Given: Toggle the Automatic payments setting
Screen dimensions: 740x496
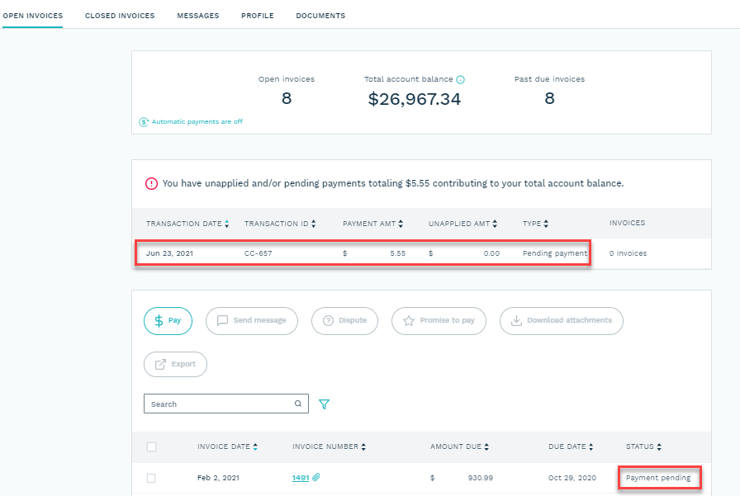Looking at the screenshot, I should click(142, 121).
